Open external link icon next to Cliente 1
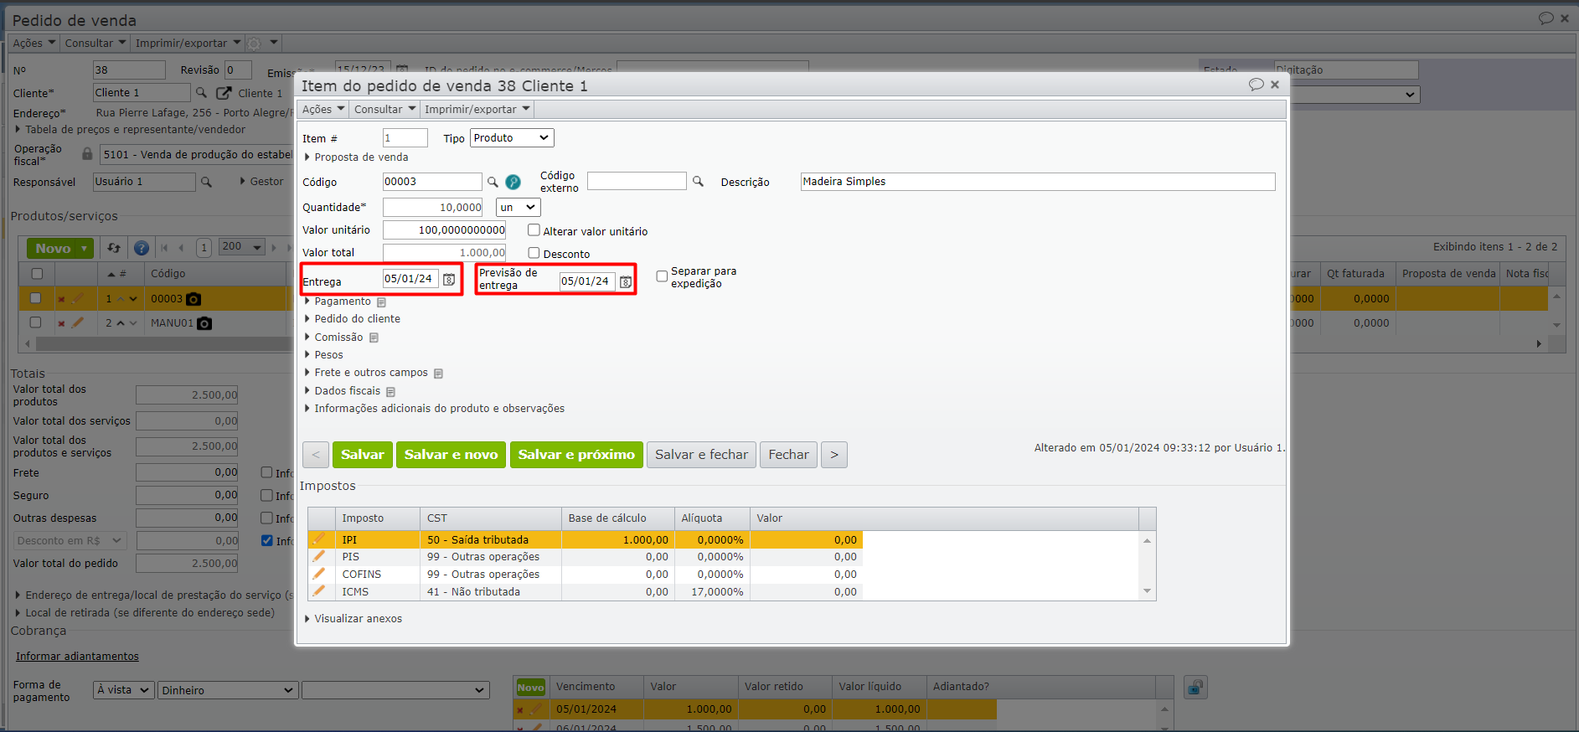Viewport: 1579px width, 732px height. click(224, 93)
